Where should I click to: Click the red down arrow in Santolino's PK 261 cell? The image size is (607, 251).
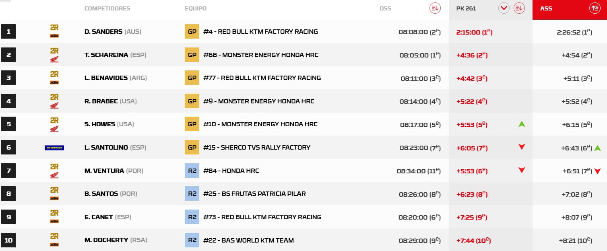(522, 147)
